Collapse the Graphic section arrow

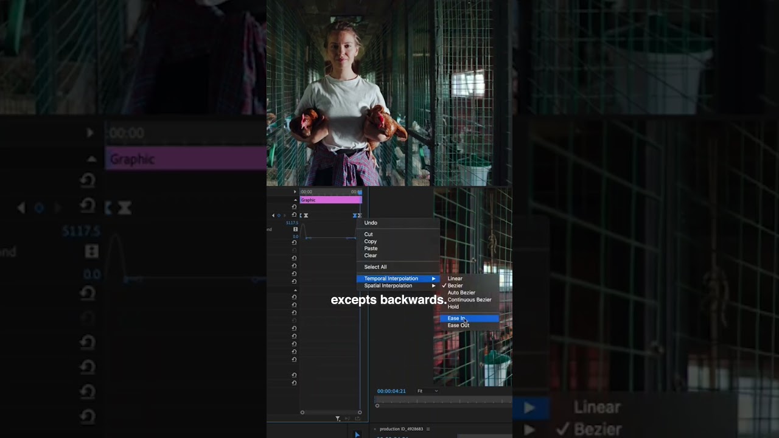(295, 200)
